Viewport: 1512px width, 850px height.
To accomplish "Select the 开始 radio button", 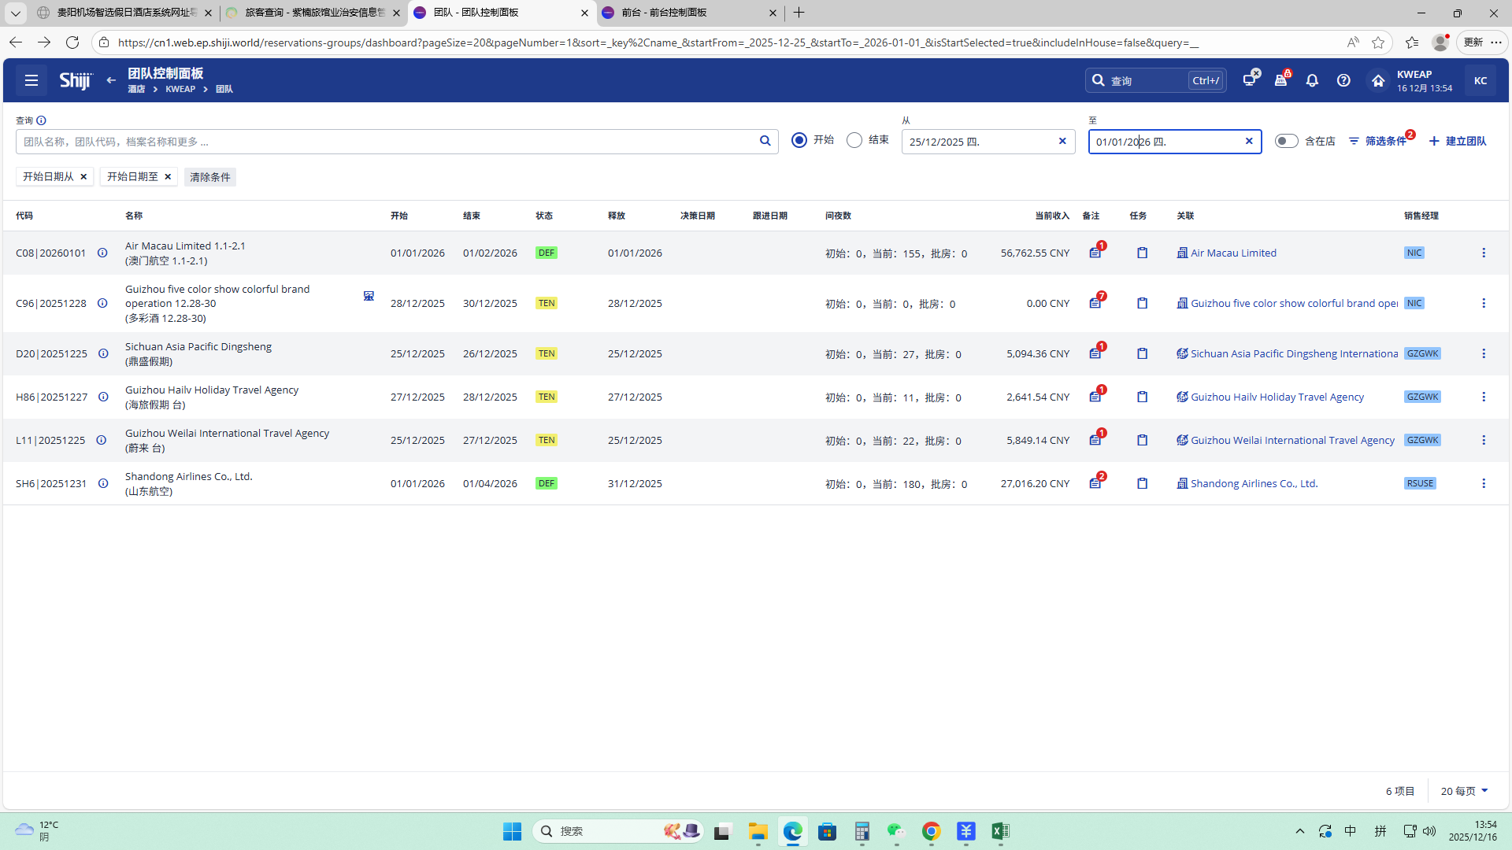I will 799,140.
